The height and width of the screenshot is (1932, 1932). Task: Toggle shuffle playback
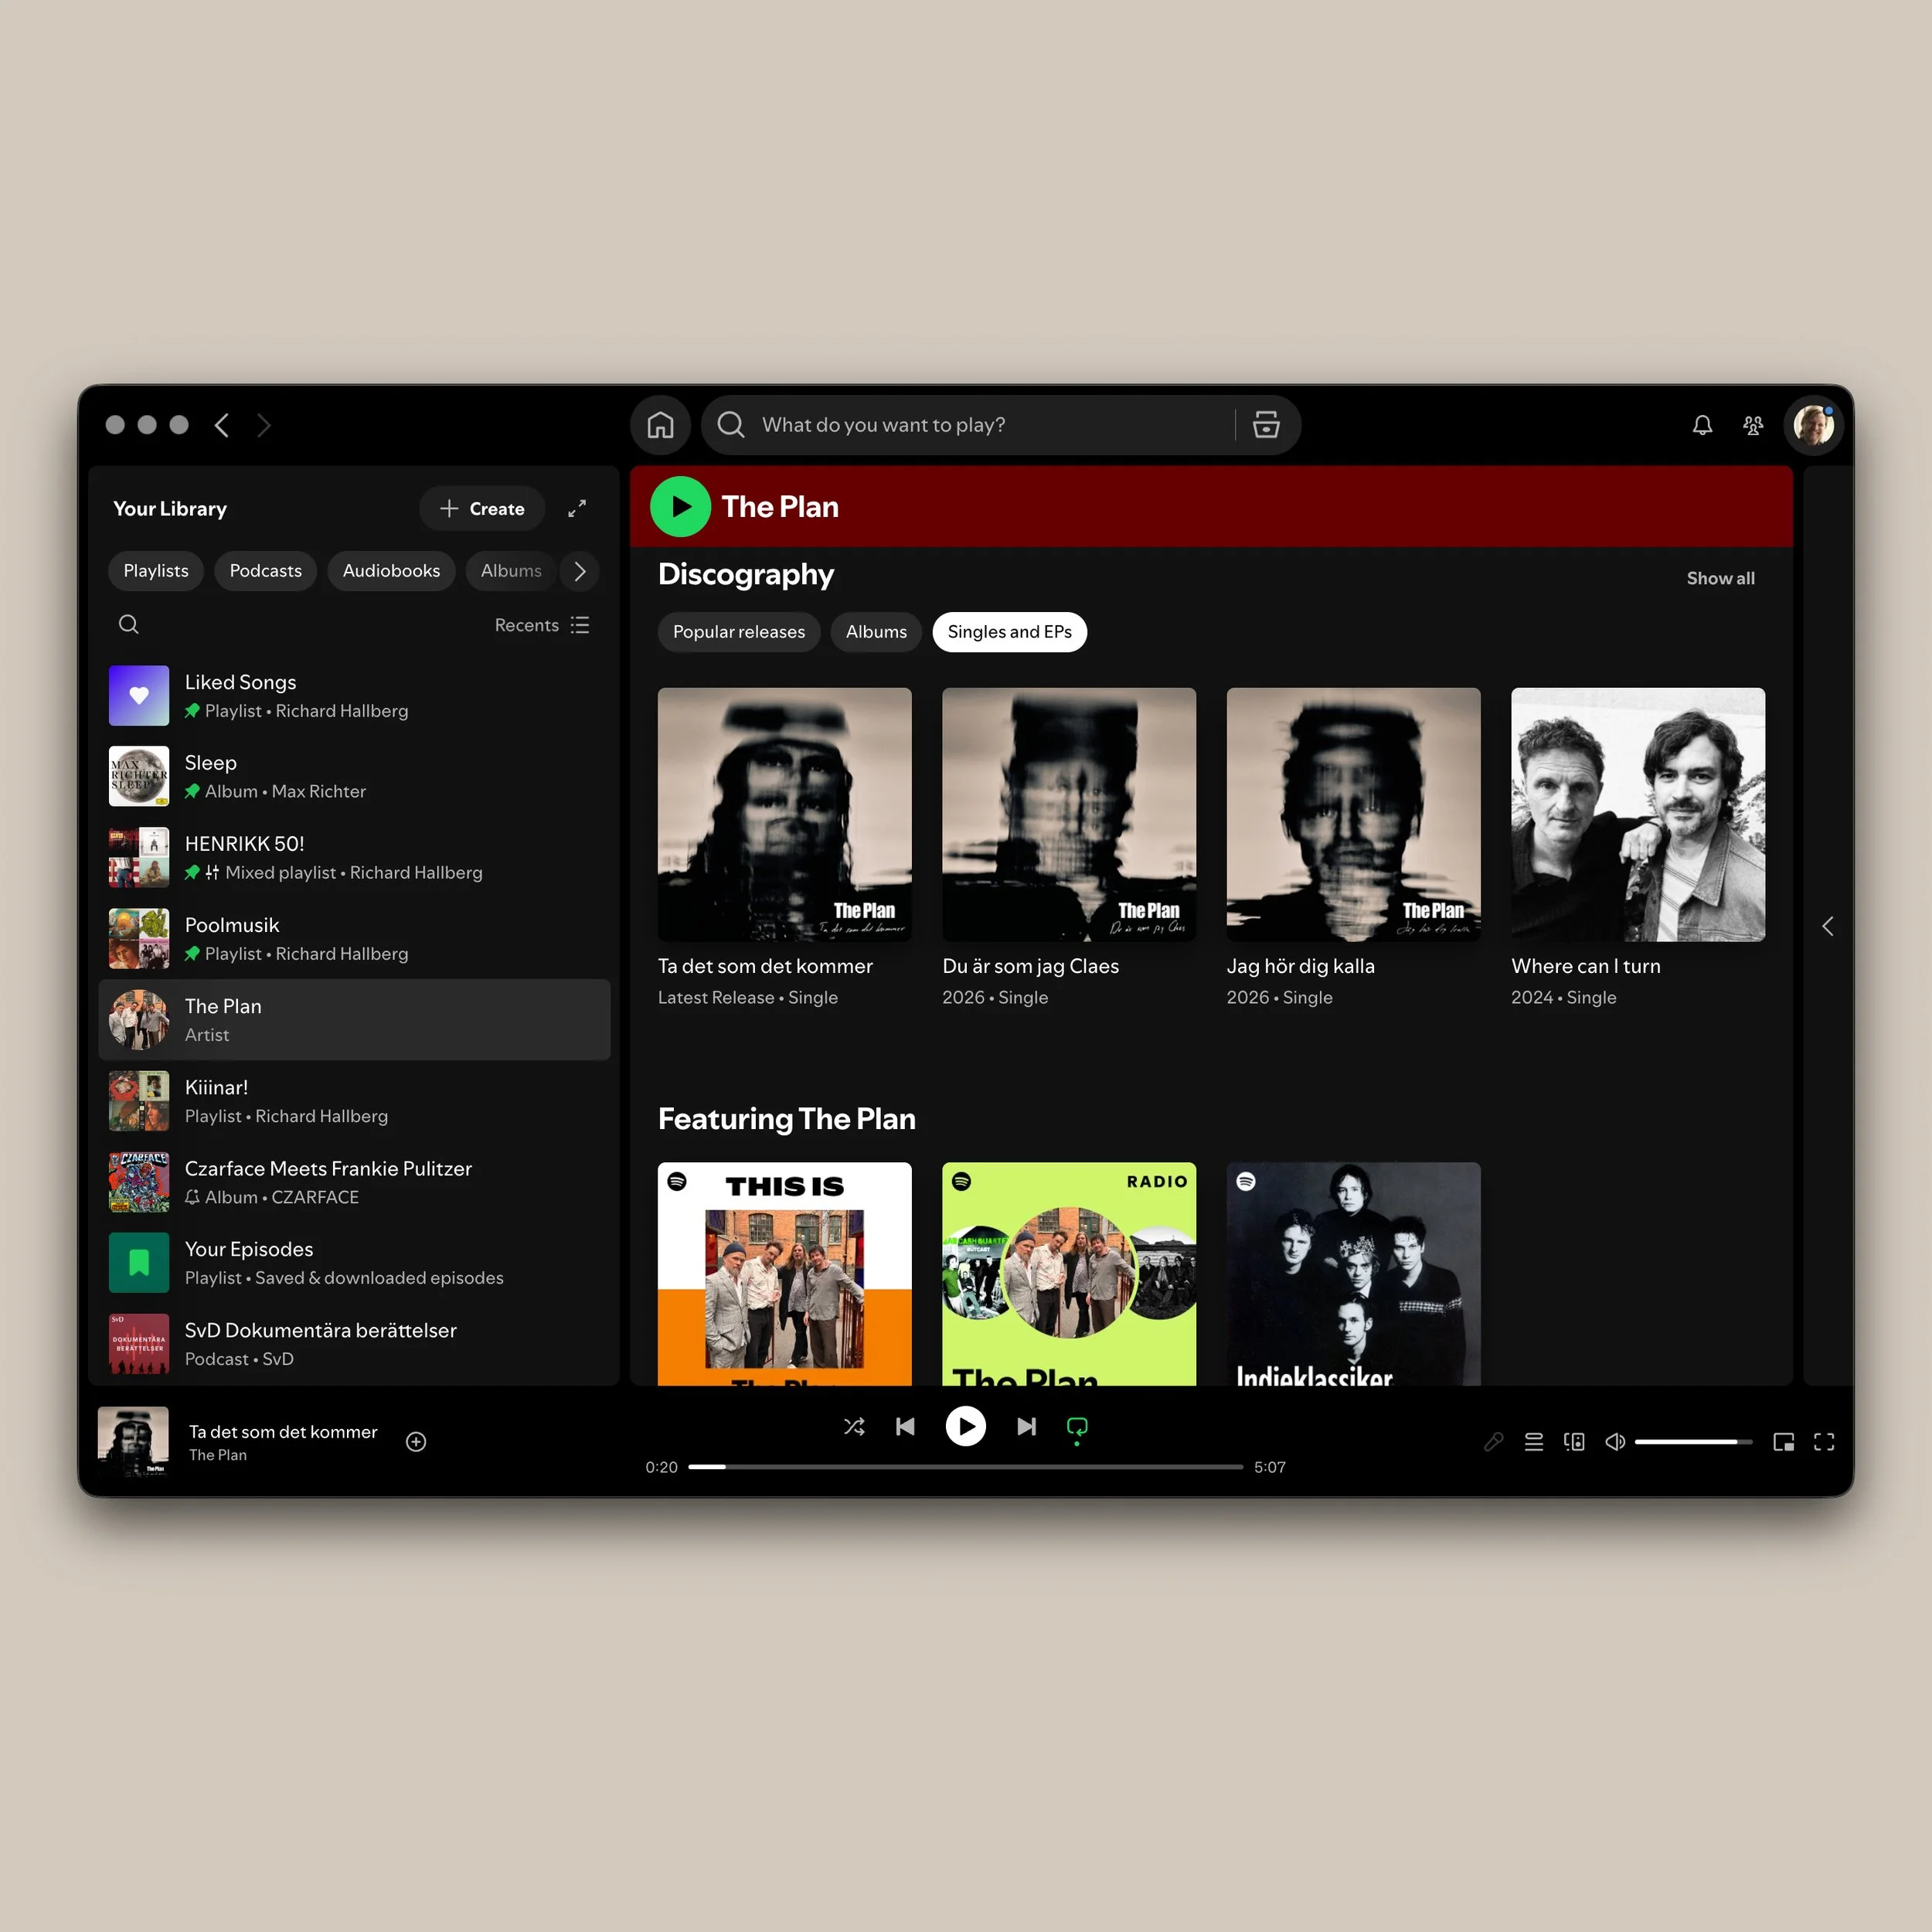click(854, 1426)
